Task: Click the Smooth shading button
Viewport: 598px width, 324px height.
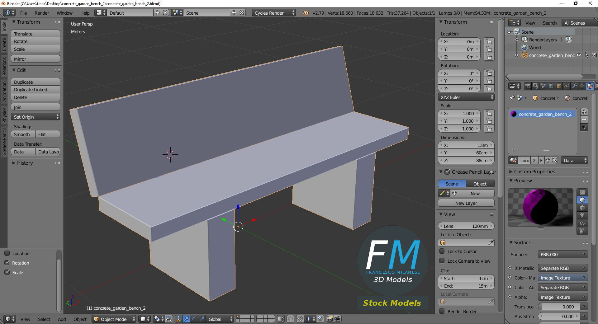Action: (x=23, y=134)
